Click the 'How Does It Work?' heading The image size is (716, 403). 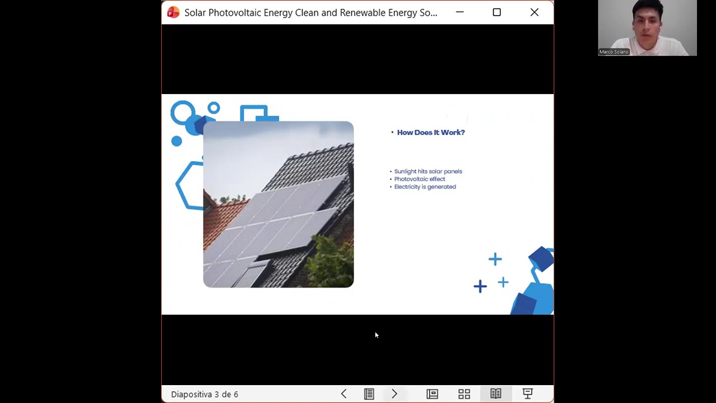click(431, 133)
